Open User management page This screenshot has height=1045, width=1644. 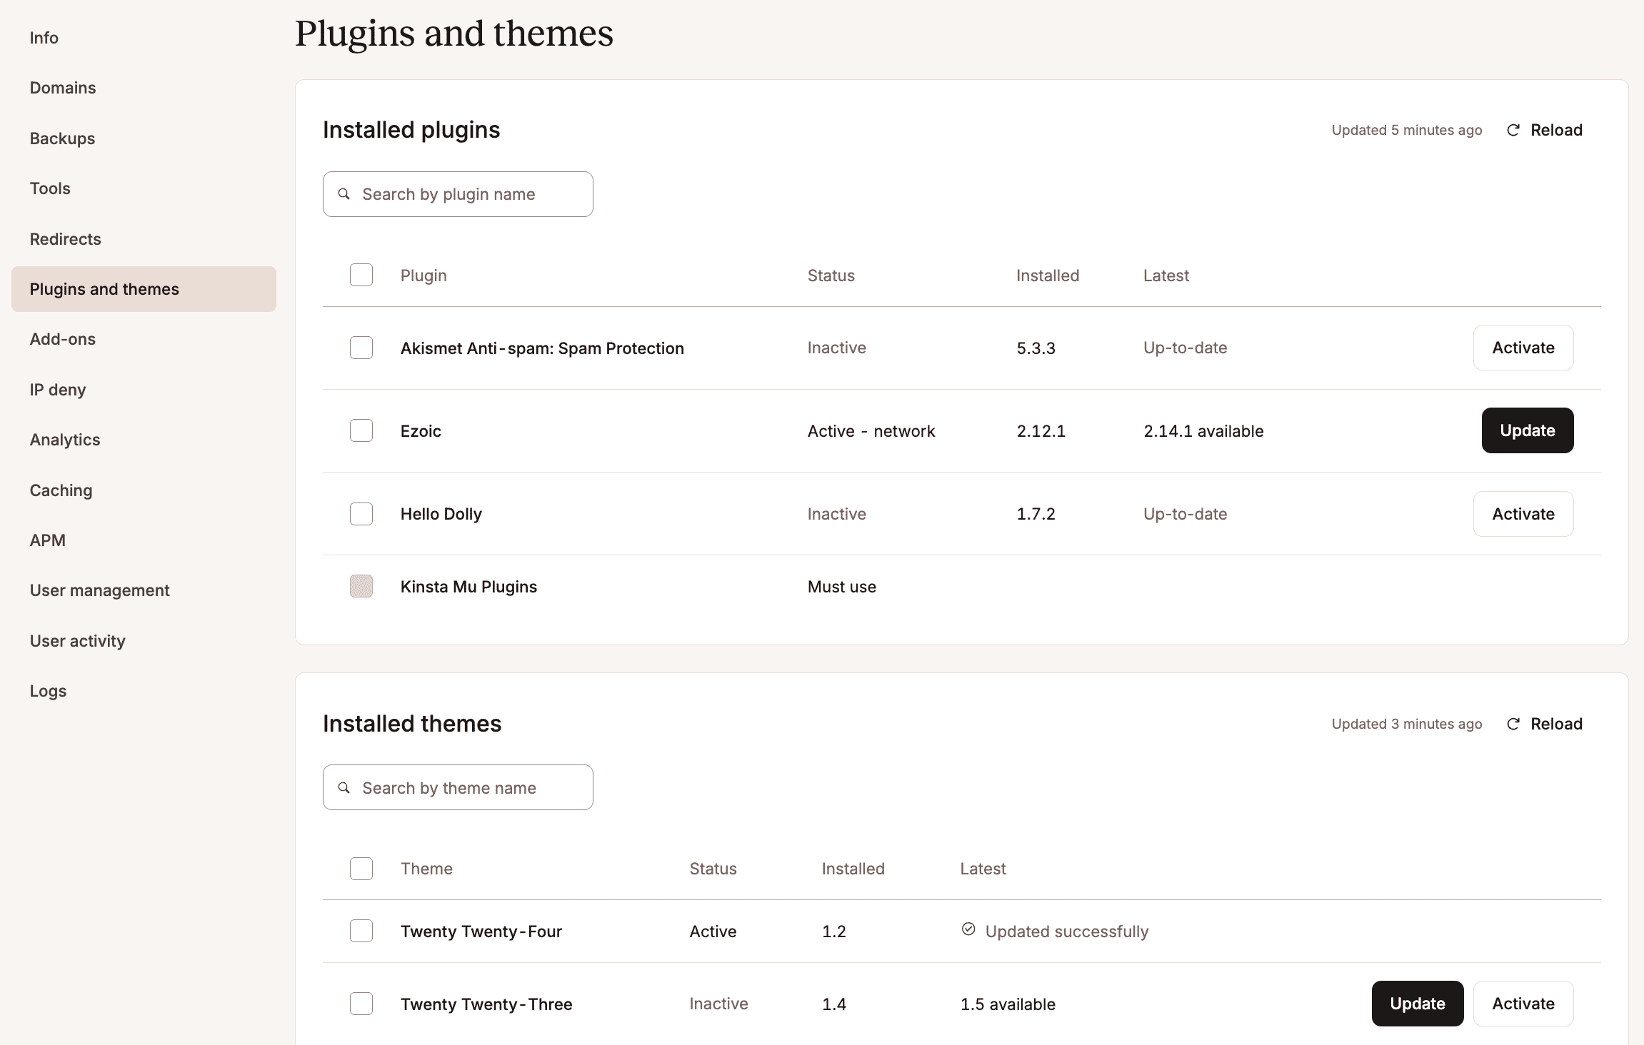[x=100, y=590]
